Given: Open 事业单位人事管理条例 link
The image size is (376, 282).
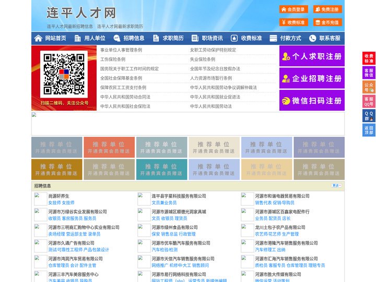Looking at the screenshot, I should point(121,50).
